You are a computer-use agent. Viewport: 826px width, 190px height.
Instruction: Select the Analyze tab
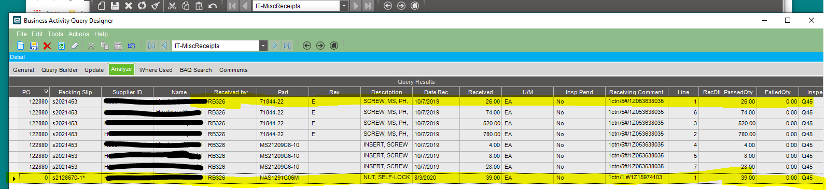pyautogui.click(x=121, y=69)
